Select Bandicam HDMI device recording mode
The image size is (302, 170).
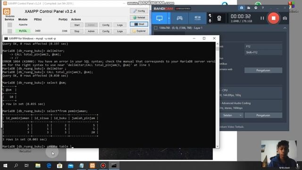coord(197,18)
